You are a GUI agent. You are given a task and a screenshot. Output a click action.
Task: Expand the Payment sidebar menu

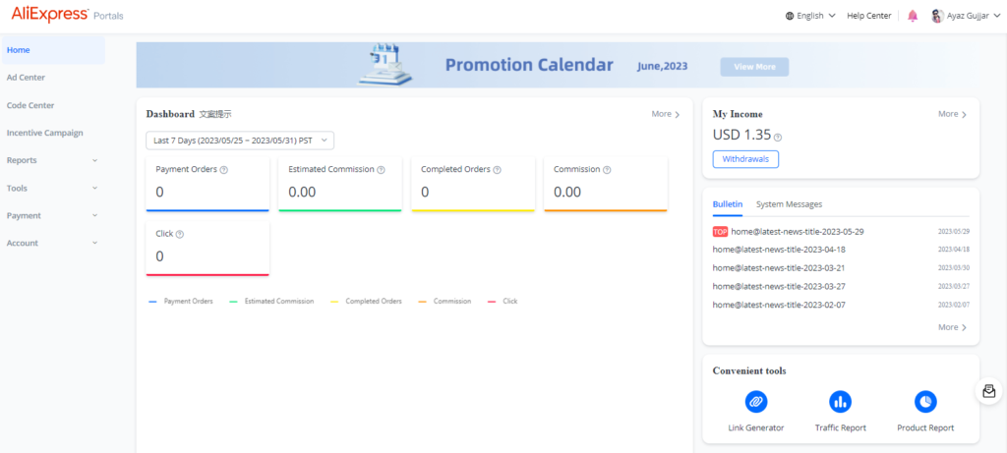pos(53,215)
